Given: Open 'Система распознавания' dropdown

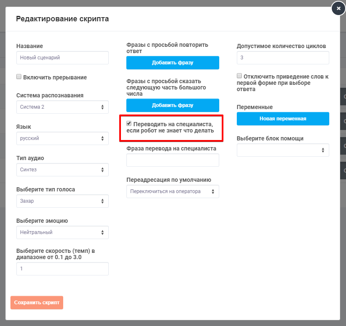Looking at the screenshot, I should [62, 107].
